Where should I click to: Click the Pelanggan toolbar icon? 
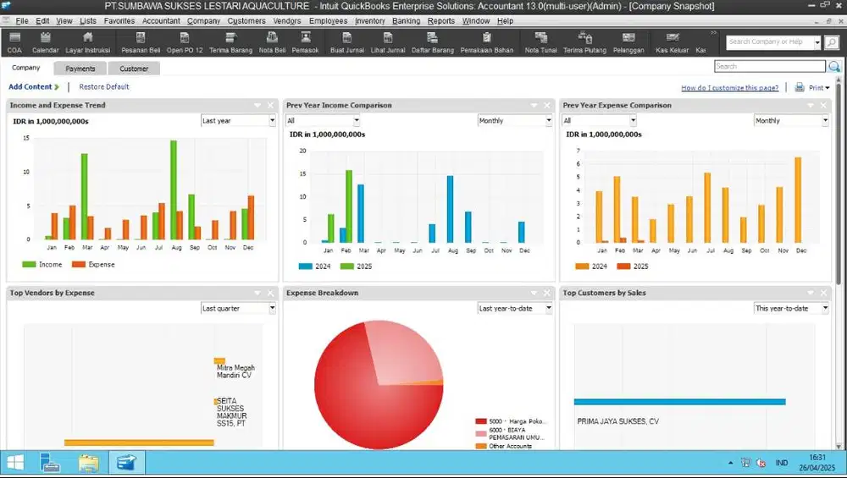click(x=628, y=41)
